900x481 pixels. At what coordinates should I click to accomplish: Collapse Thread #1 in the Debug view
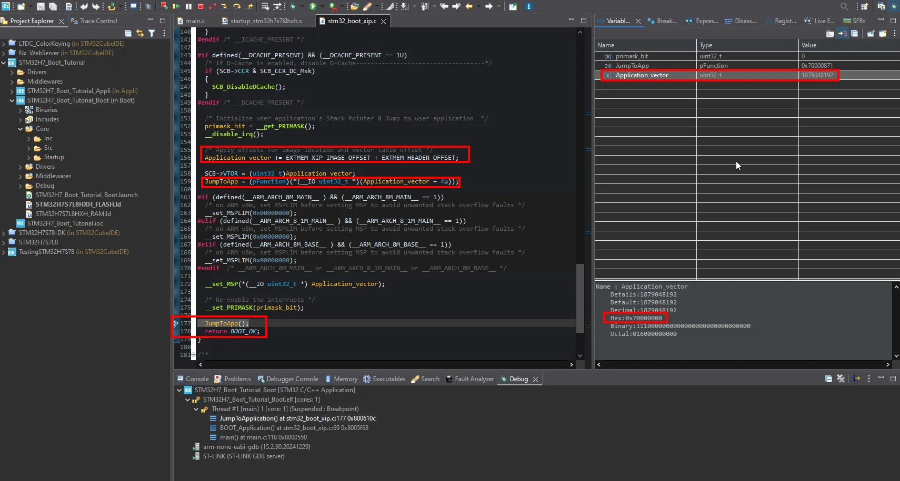click(x=196, y=409)
